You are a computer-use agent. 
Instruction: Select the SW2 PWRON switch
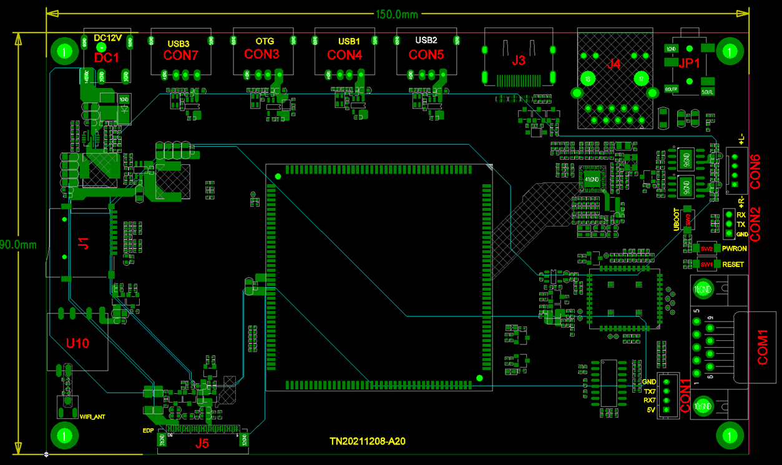[706, 248]
